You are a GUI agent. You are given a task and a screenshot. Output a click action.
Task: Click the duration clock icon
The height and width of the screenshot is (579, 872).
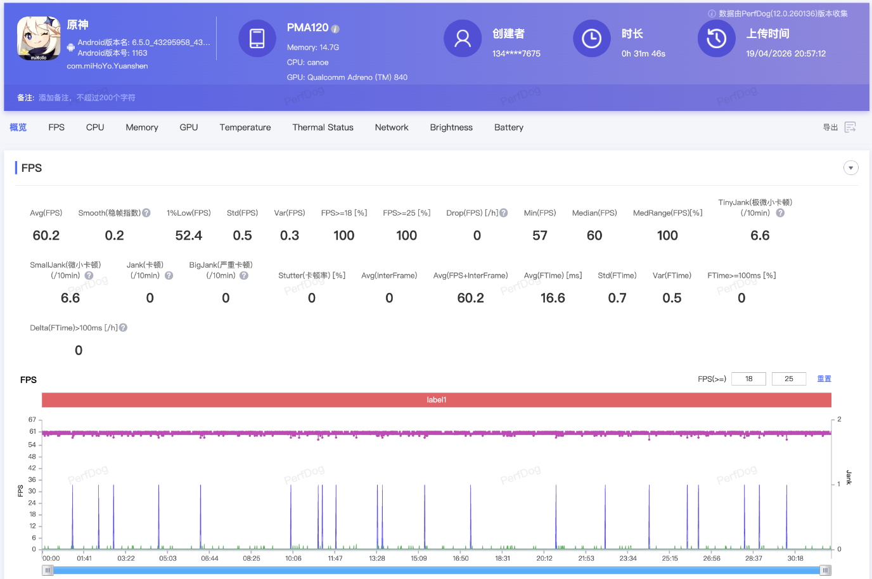click(591, 39)
